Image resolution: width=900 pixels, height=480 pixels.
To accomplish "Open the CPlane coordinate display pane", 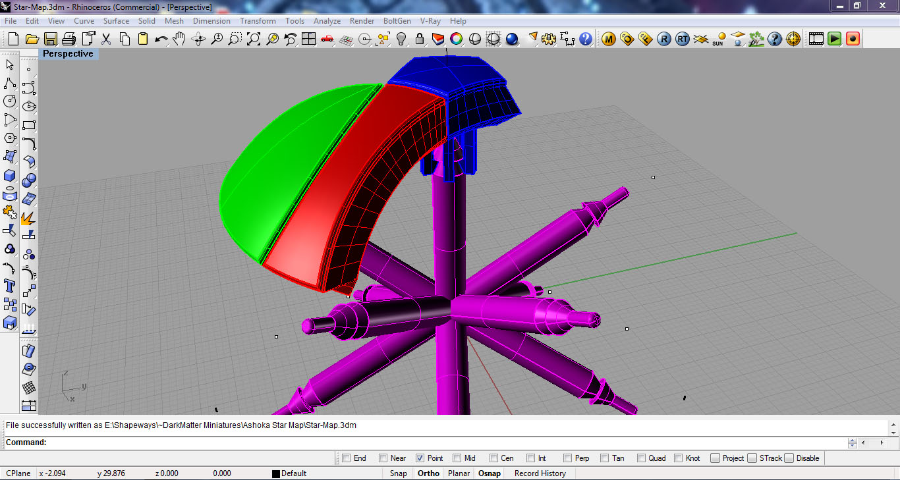I will click(18, 473).
